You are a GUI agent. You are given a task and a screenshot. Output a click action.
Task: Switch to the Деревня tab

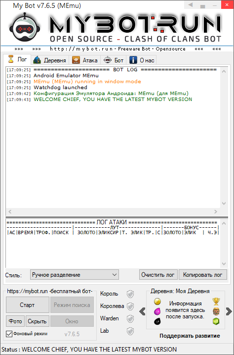(50, 60)
